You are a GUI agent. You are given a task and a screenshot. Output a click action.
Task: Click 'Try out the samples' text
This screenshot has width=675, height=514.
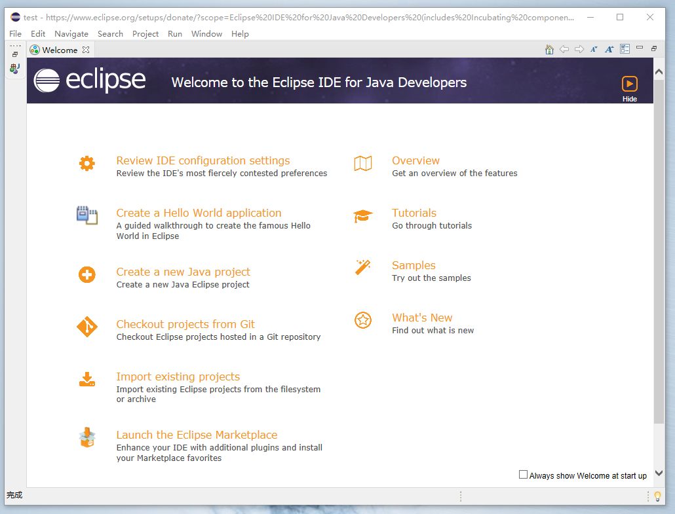pos(431,278)
